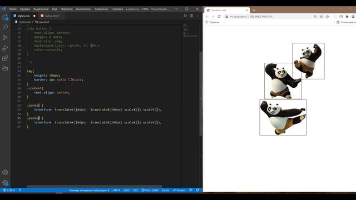Viewport: 356px width, 200px height.
Task: Reload the page in the browser
Action: click(219, 17)
